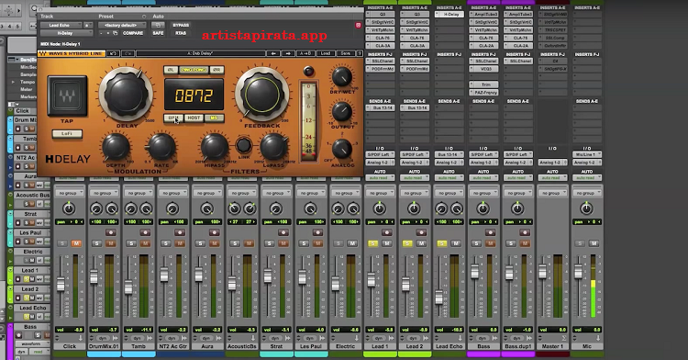This screenshot has width=688, height=360.
Task: Open PAZ-Frqncy insert on Bass strip
Action: (x=483, y=93)
